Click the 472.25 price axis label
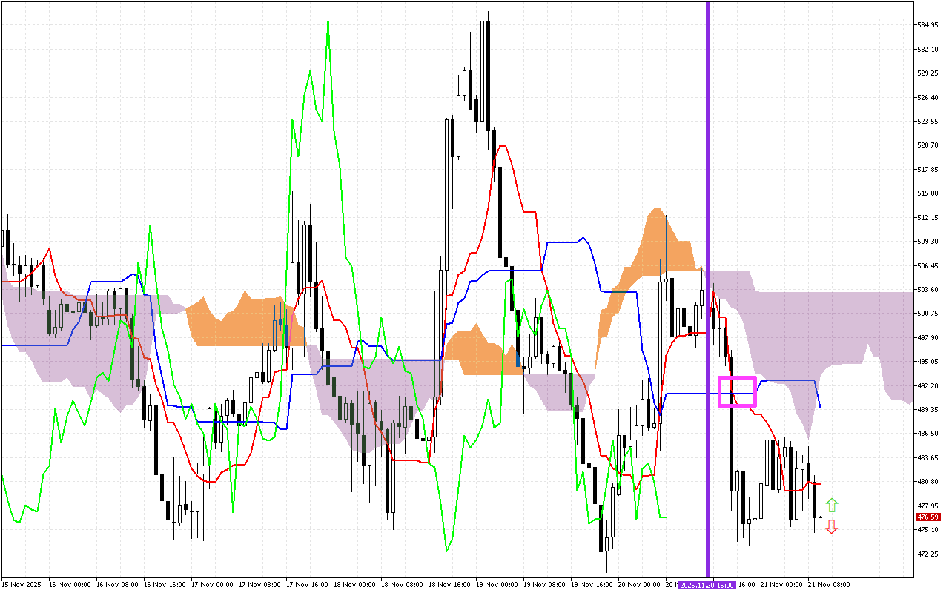Image resolution: width=949 pixels, height=593 pixels. pyautogui.click(x=927, y=554)
